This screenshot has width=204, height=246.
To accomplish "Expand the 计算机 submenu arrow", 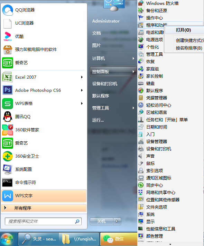I will 133,58.
